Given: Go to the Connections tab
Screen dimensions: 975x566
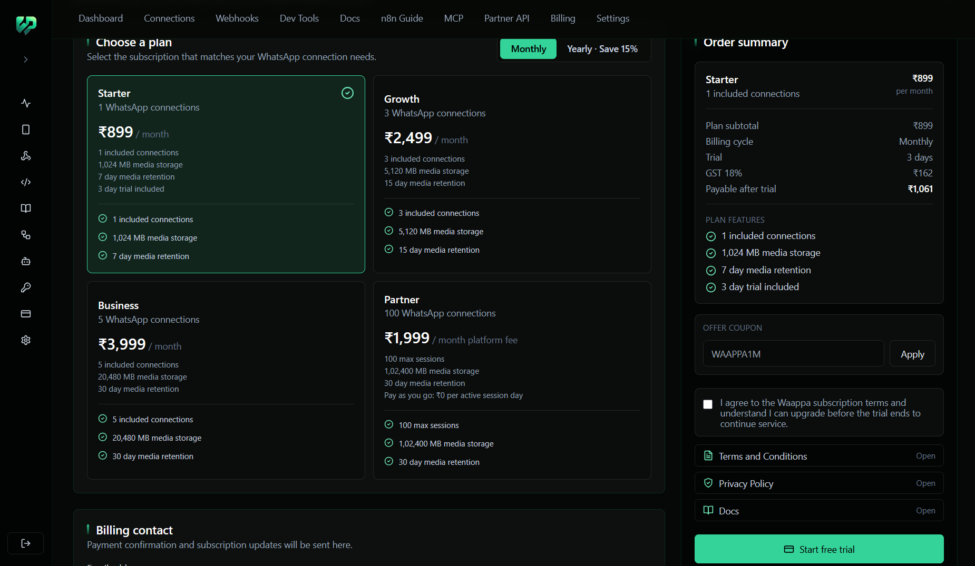Looking at the screenshot, I should (169, 18).
